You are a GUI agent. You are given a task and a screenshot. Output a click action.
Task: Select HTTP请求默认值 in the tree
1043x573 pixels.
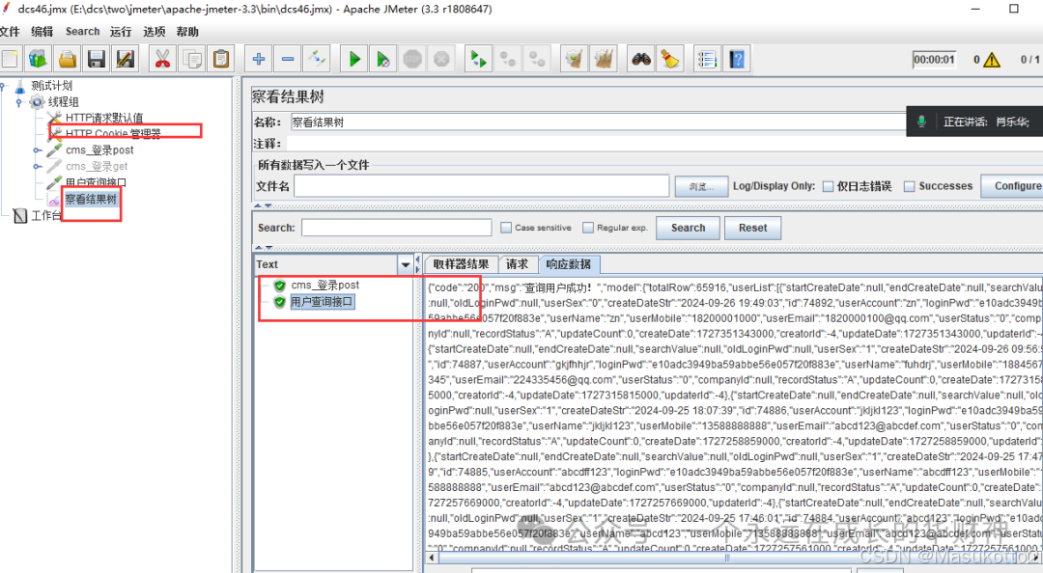[103, 118]
